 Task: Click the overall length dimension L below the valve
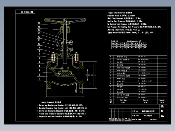tap(65, 95)
